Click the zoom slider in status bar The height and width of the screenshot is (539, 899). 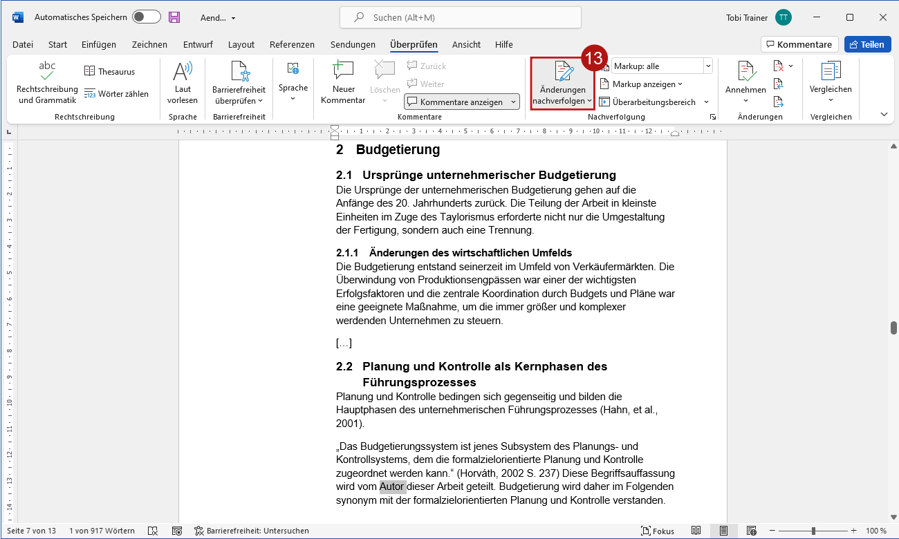click(x=813, y=531)
